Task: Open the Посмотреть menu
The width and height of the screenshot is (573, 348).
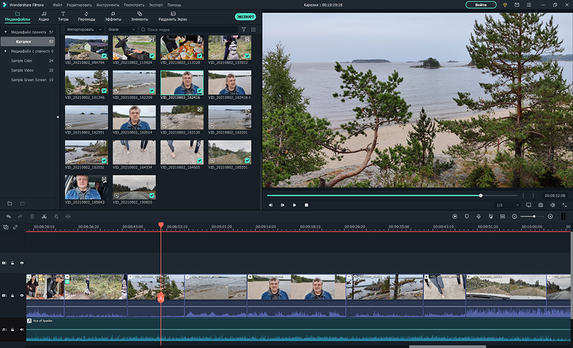Action: [x=134, y=5]
